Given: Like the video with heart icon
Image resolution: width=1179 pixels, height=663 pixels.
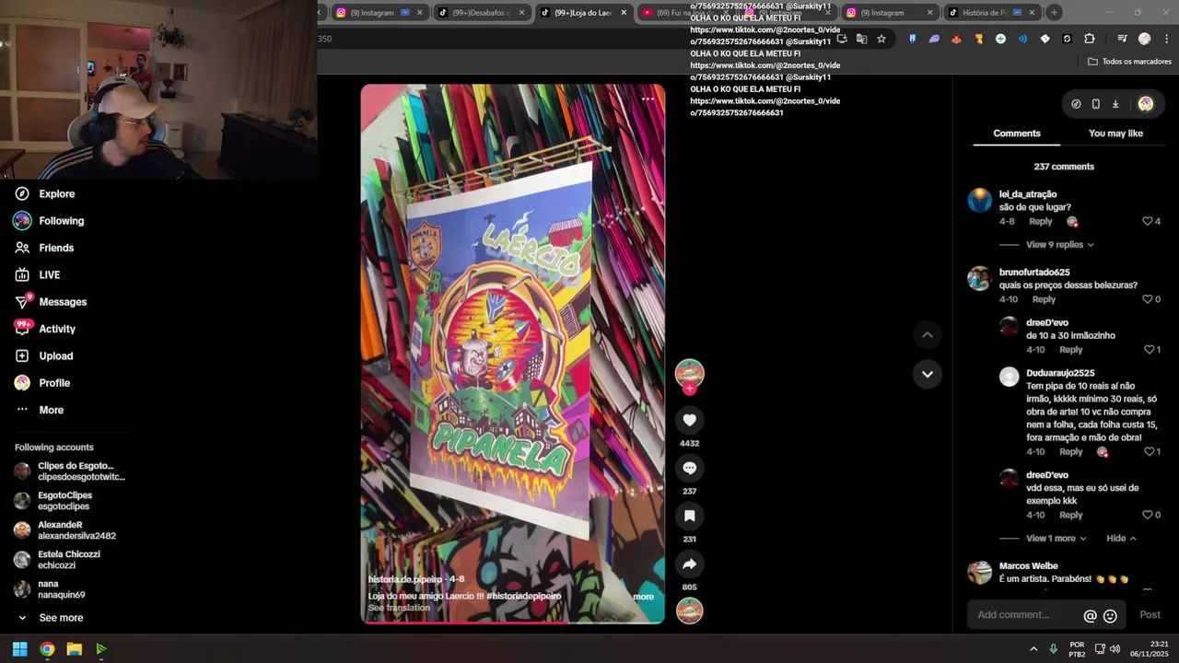Looking at the screenshot, I should [689, 420].
